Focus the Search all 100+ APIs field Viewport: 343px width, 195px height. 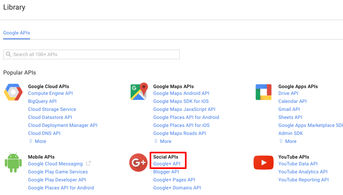(x=94, y=54)
